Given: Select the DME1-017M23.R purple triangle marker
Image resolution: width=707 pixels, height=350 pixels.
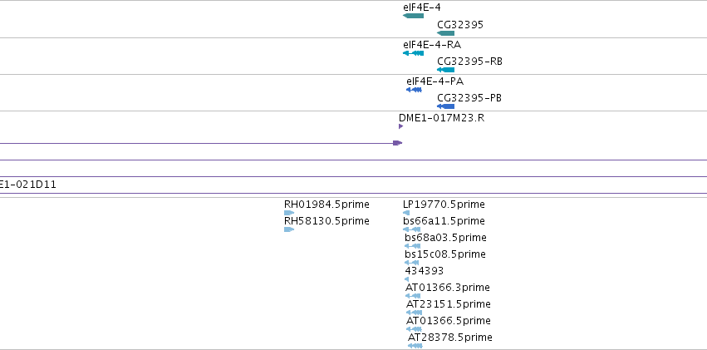Looking at the screenshot, I should pos(400,126).
